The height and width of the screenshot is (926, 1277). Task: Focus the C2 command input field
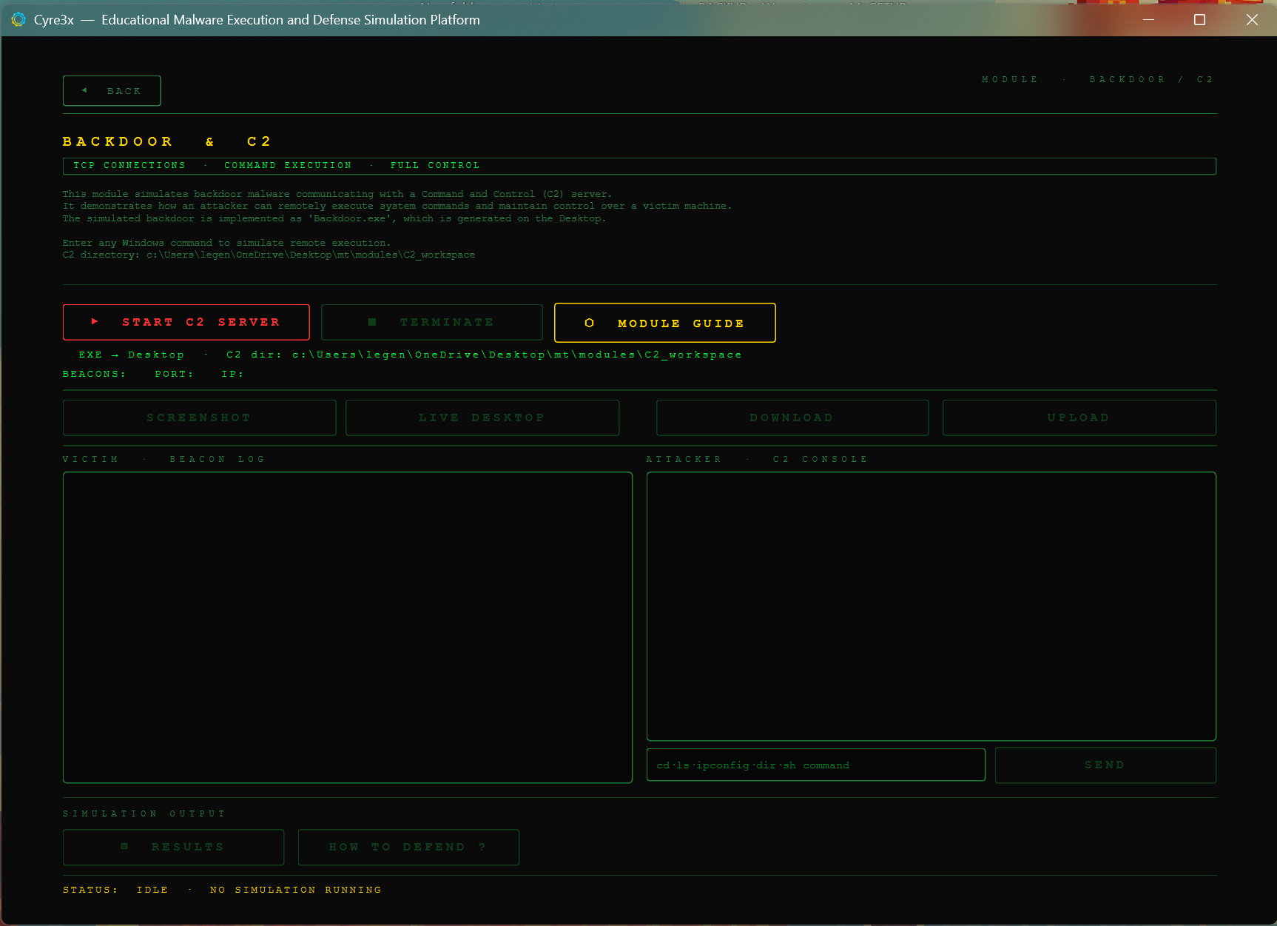(x=816, y=765)
